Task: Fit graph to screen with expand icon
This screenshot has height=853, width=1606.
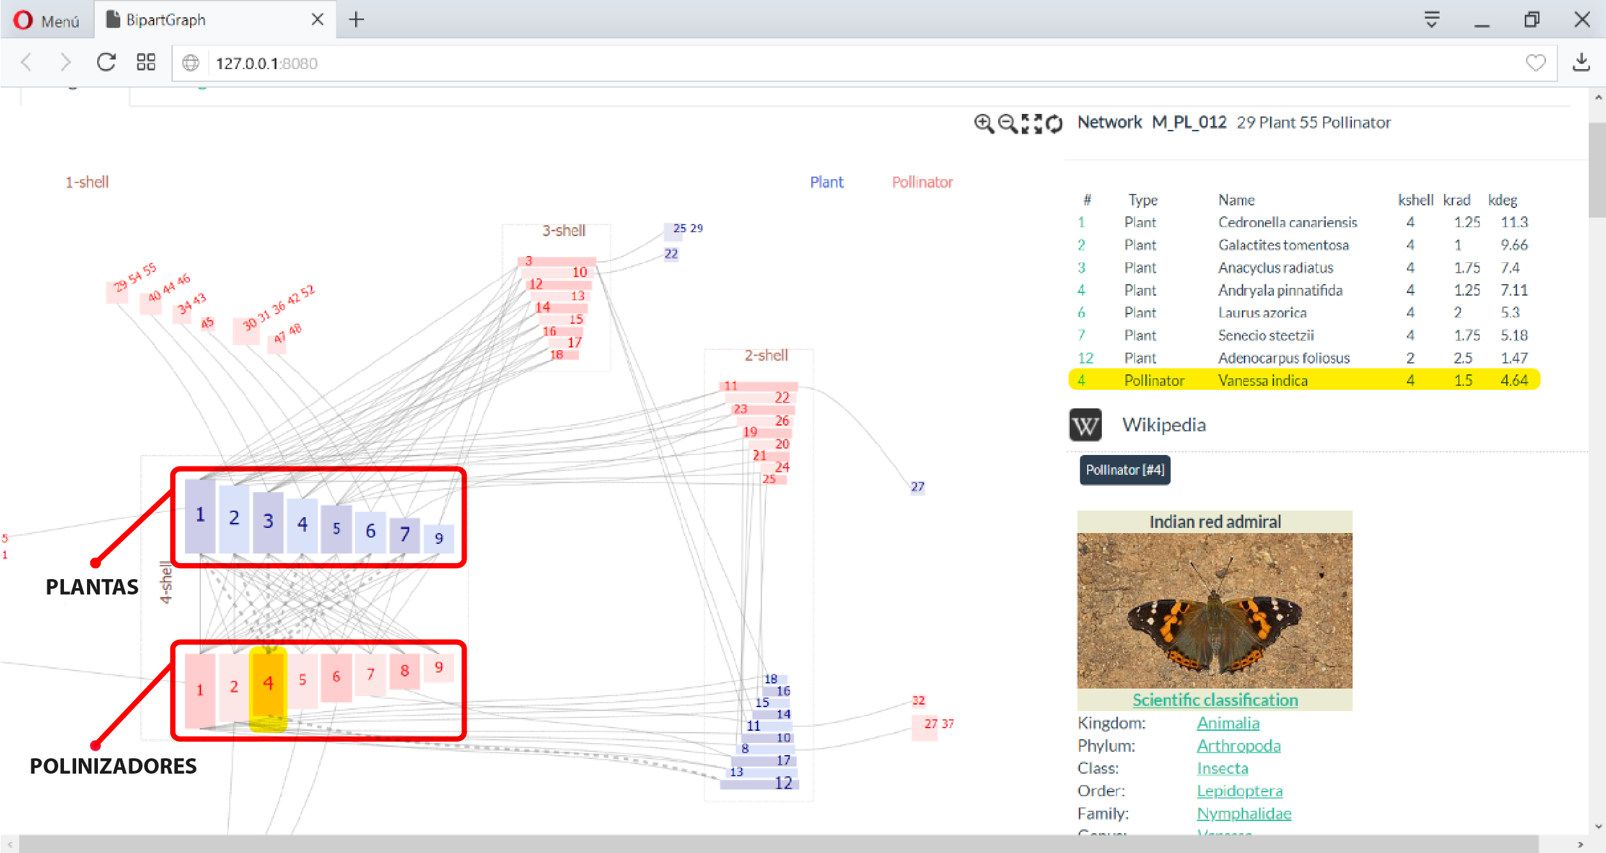Action: (x=1031, y=124)
